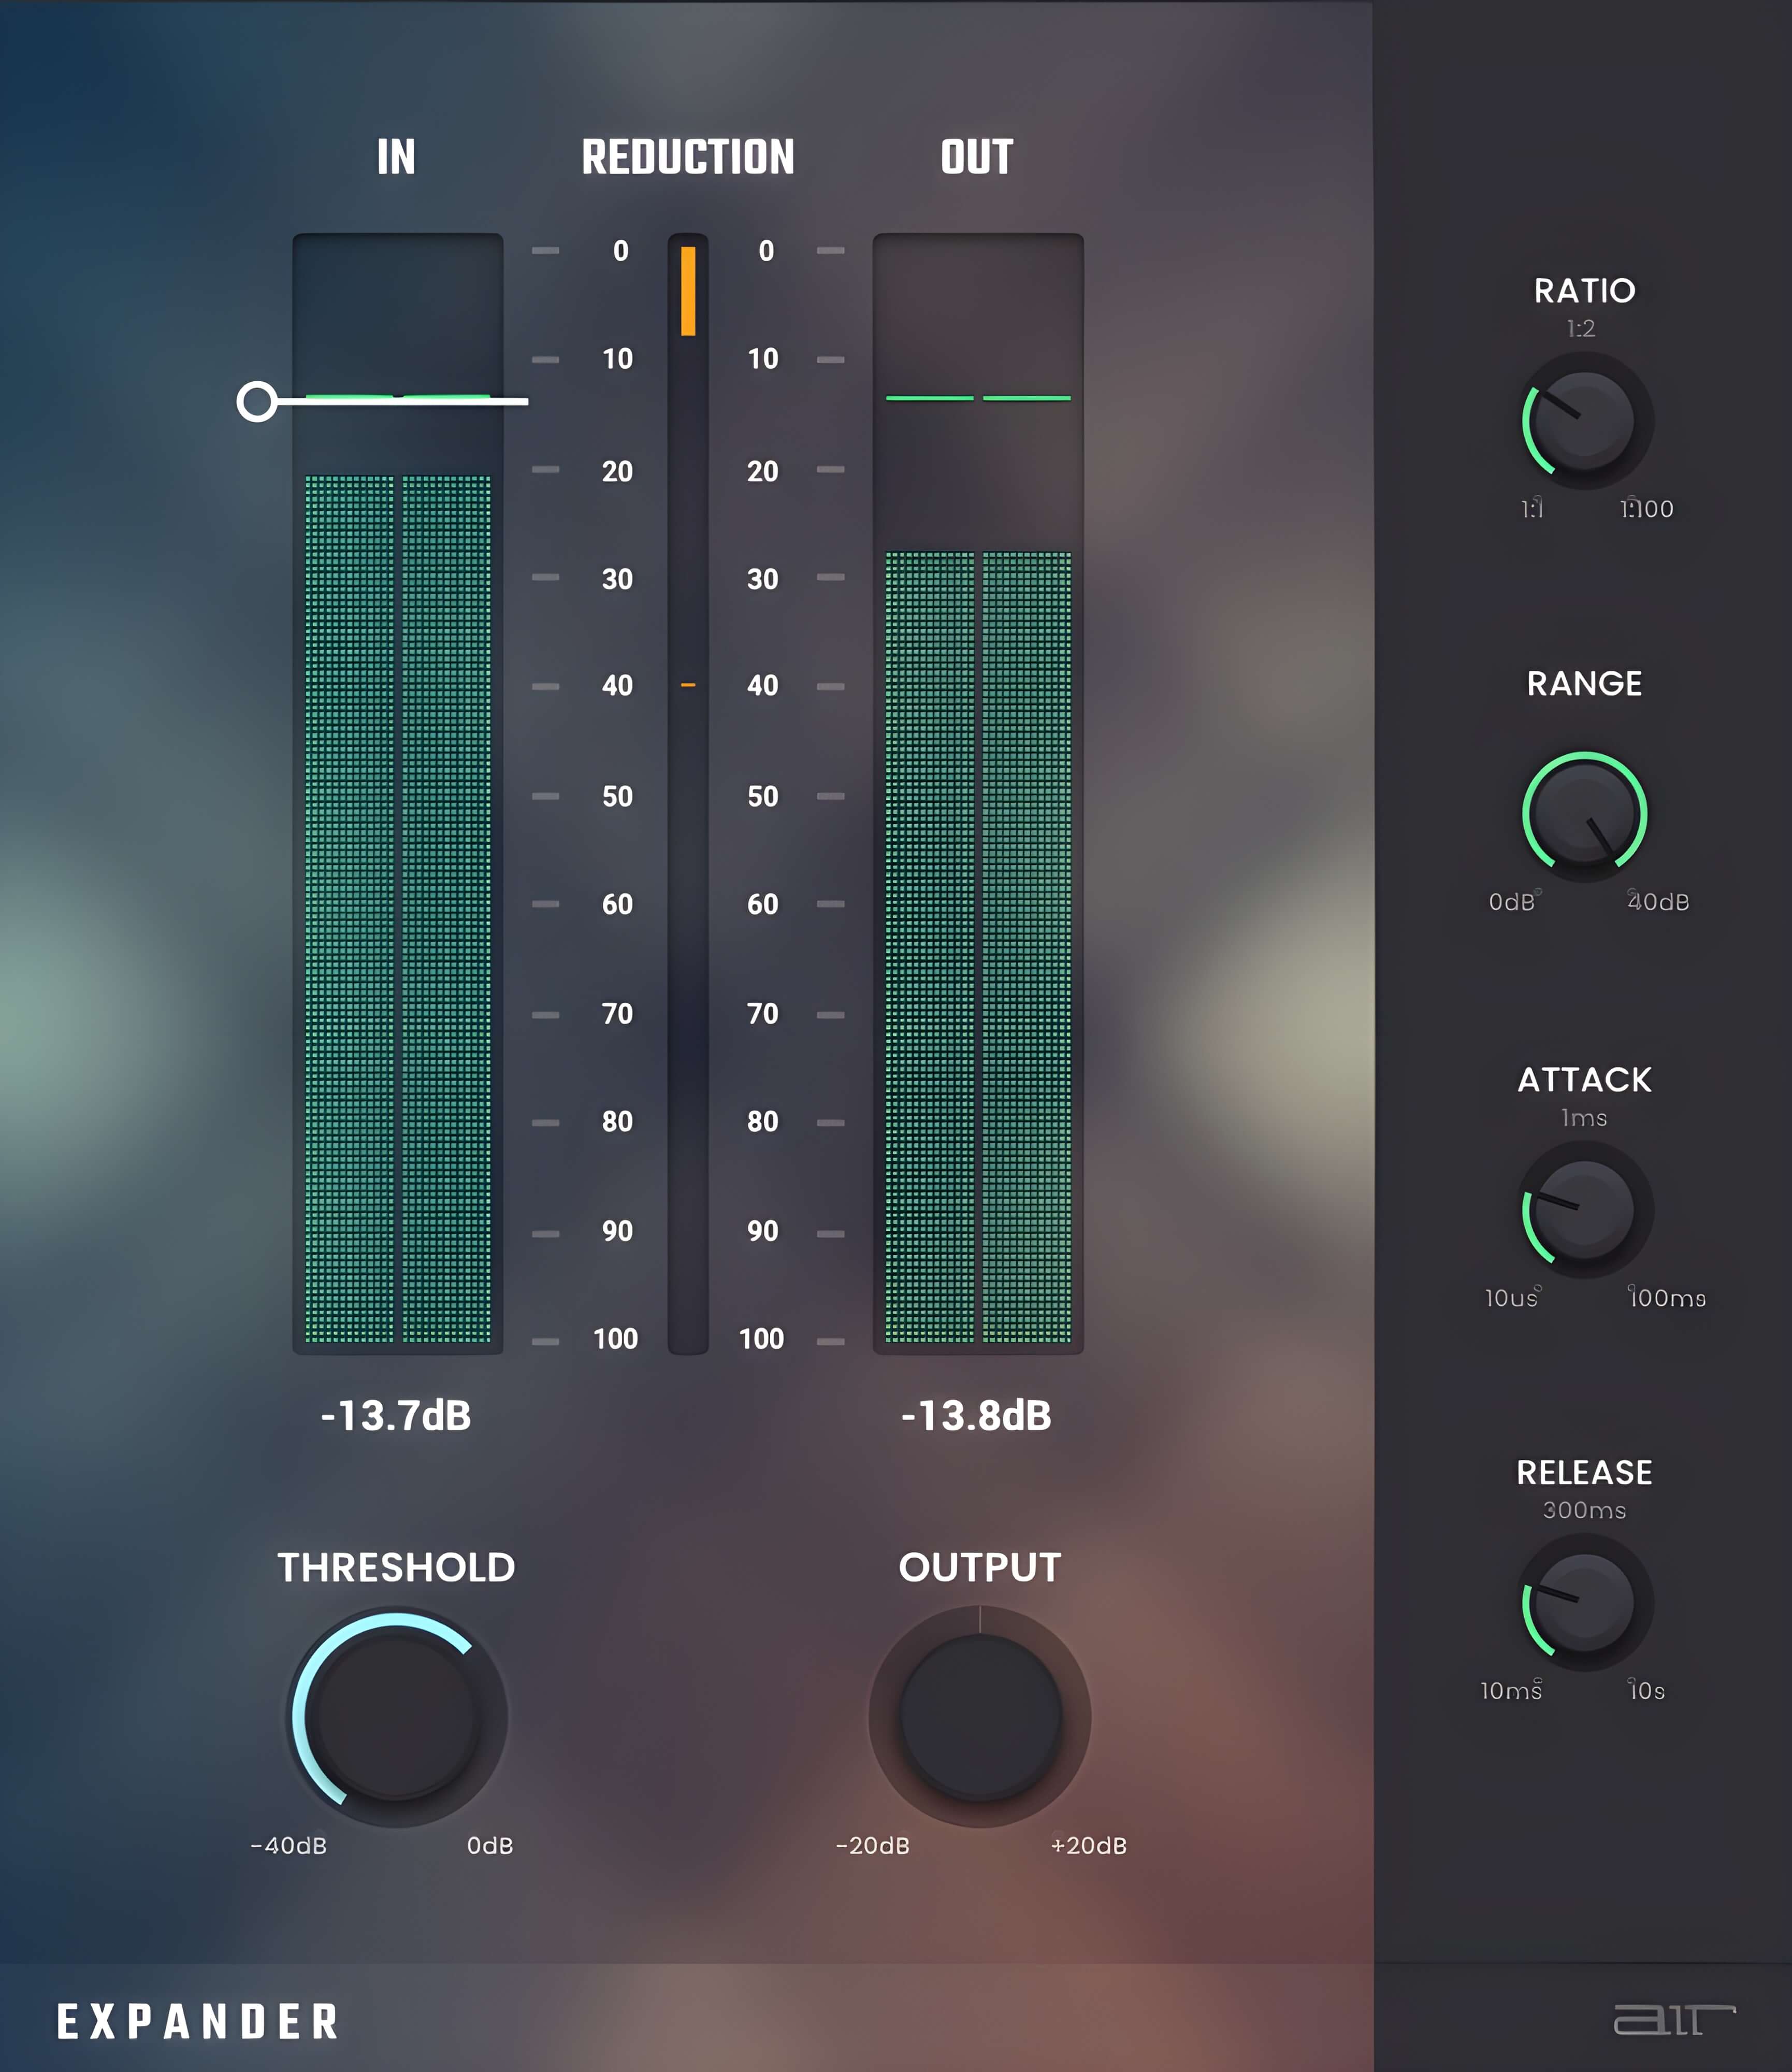Click the 1ms attack value readout
This screenshot has width=1792, height=2072.
click(1584, 1117)
